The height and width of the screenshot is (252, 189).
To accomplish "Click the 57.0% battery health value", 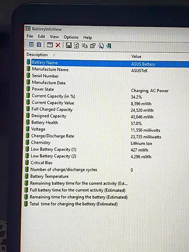I will point(136,124).
